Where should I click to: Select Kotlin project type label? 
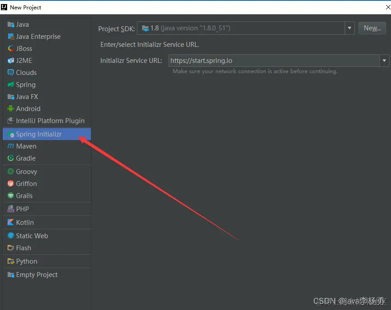coord(25,223)
